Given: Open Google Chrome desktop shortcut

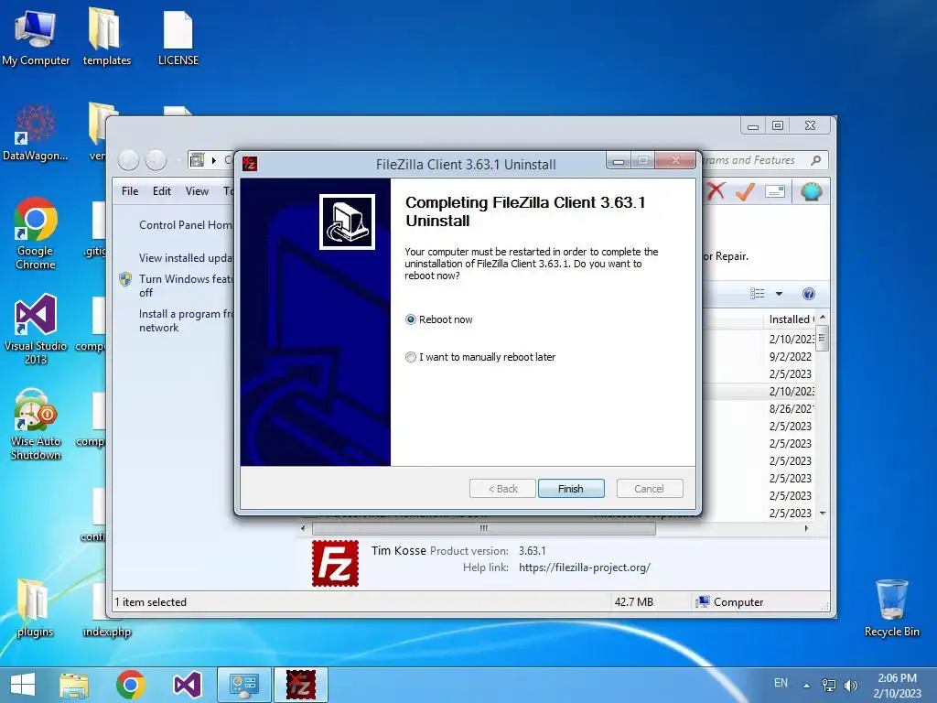Looking at the screenshot, I should click(35, 233).
